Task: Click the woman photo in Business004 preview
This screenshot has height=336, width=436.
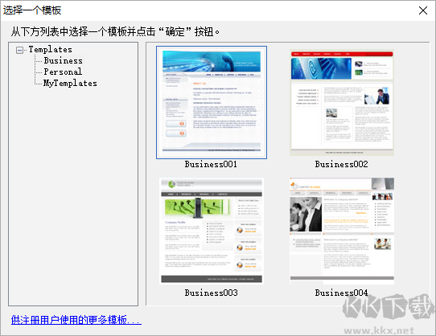Action: click(306, 215)
